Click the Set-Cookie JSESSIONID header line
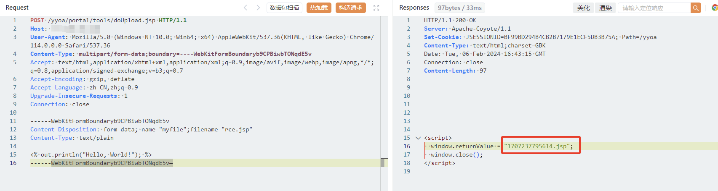Screen dimensions: 718x191 pos(540,37)
